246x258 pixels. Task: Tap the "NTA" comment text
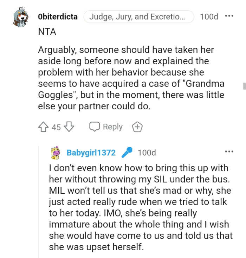pyautogui.click(x=47, y=32)
